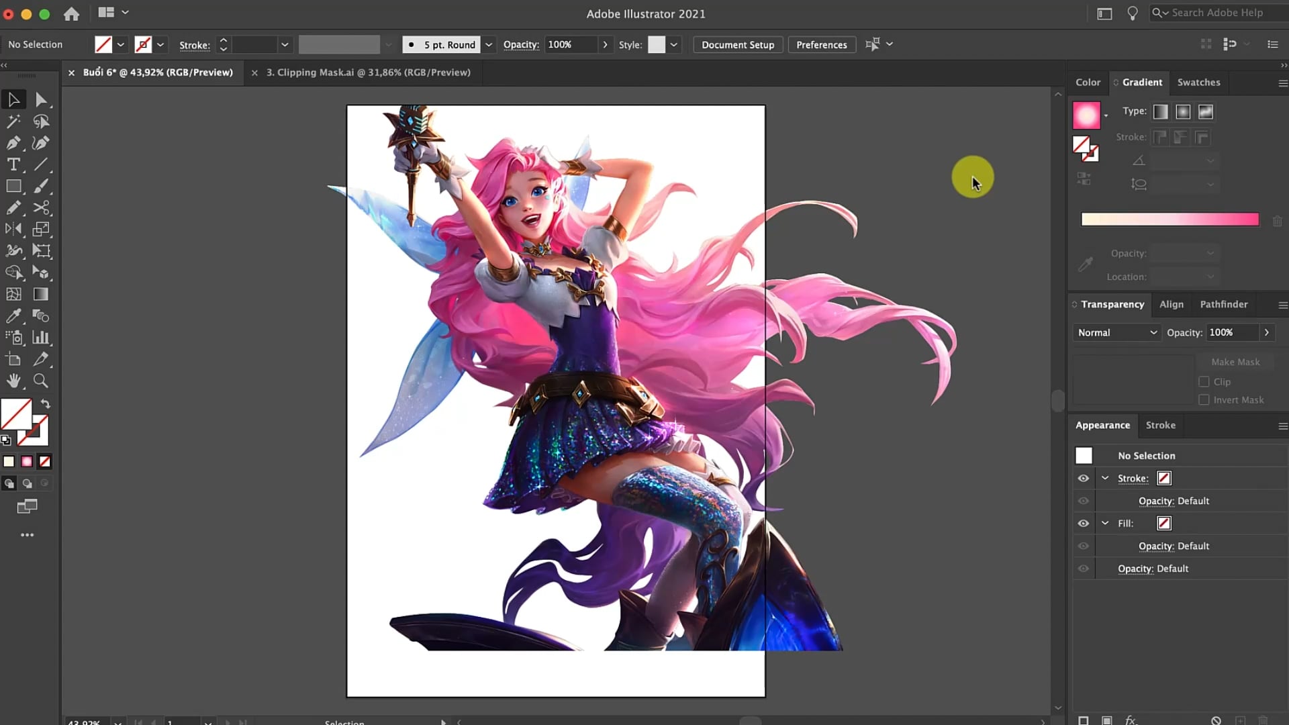Select the Paintbrush tool
1289x725 pixels.
pyautogui.click(x=41, y=186)
